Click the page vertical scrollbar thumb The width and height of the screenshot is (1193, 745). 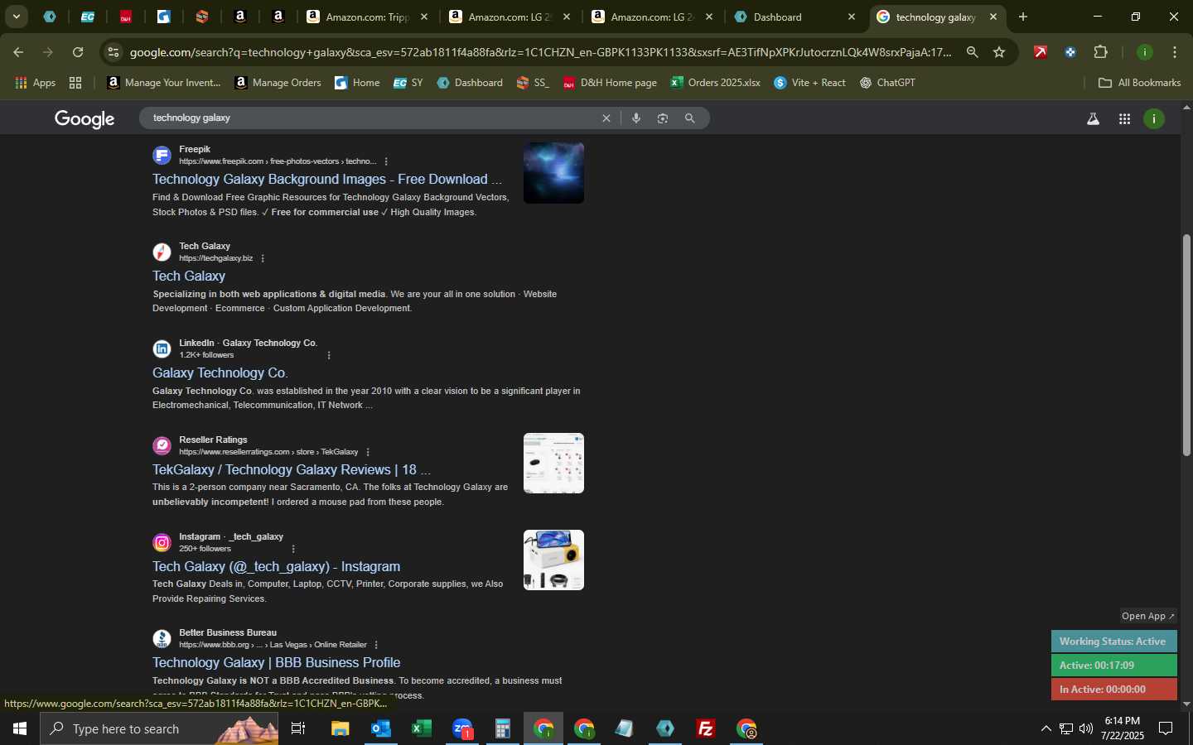pos(1186,345)
